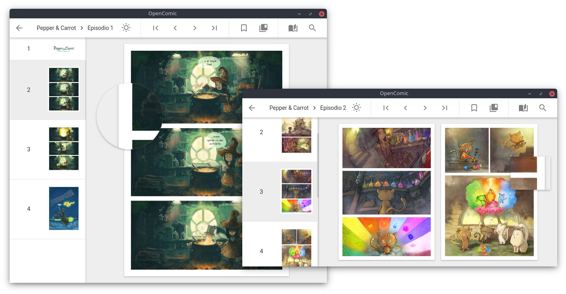This screenshot has width=566, height=294.
Task: Click Episodio 2 breadcrumb label
Action: point(333,108)
